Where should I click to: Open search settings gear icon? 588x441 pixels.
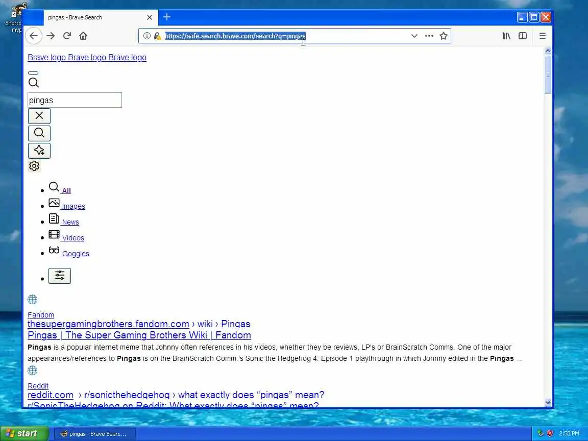pyautogui.click(x=34, y=166)
